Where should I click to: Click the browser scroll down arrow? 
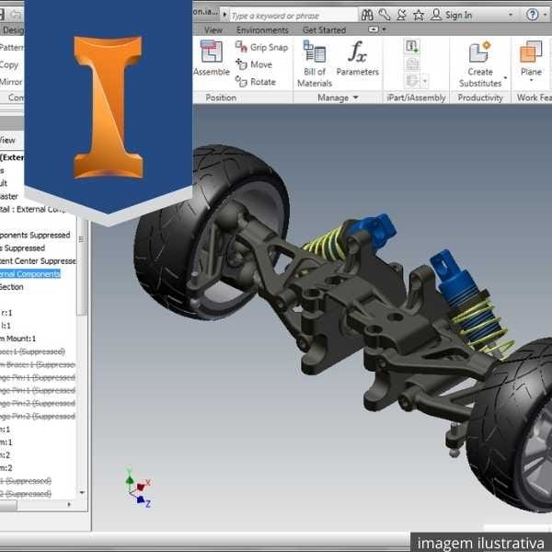pos(82,492)
